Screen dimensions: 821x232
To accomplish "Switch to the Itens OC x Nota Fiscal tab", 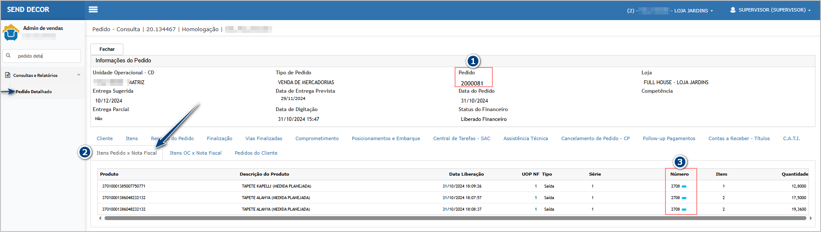I will [195, 153].
